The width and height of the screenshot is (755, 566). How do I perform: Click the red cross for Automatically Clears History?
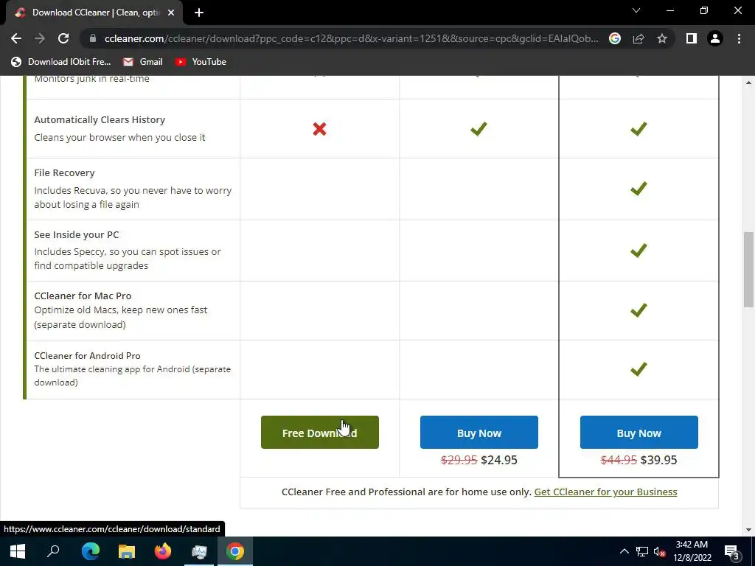(319, 128)
